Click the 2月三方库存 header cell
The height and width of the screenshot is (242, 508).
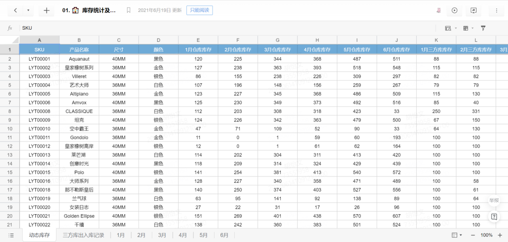pos(476,49)
